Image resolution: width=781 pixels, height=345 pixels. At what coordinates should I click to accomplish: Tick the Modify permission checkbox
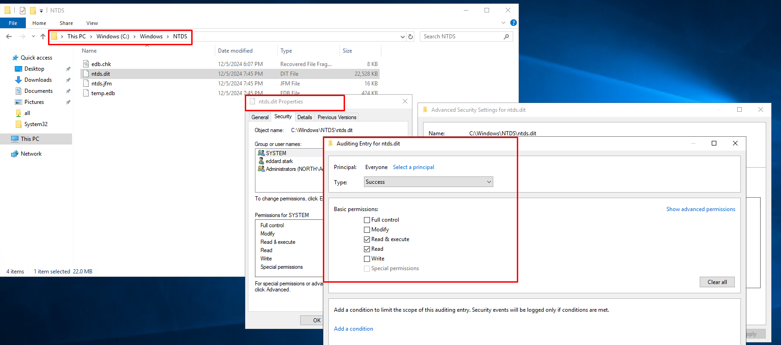pyautogui.click(x=367, y=230)
